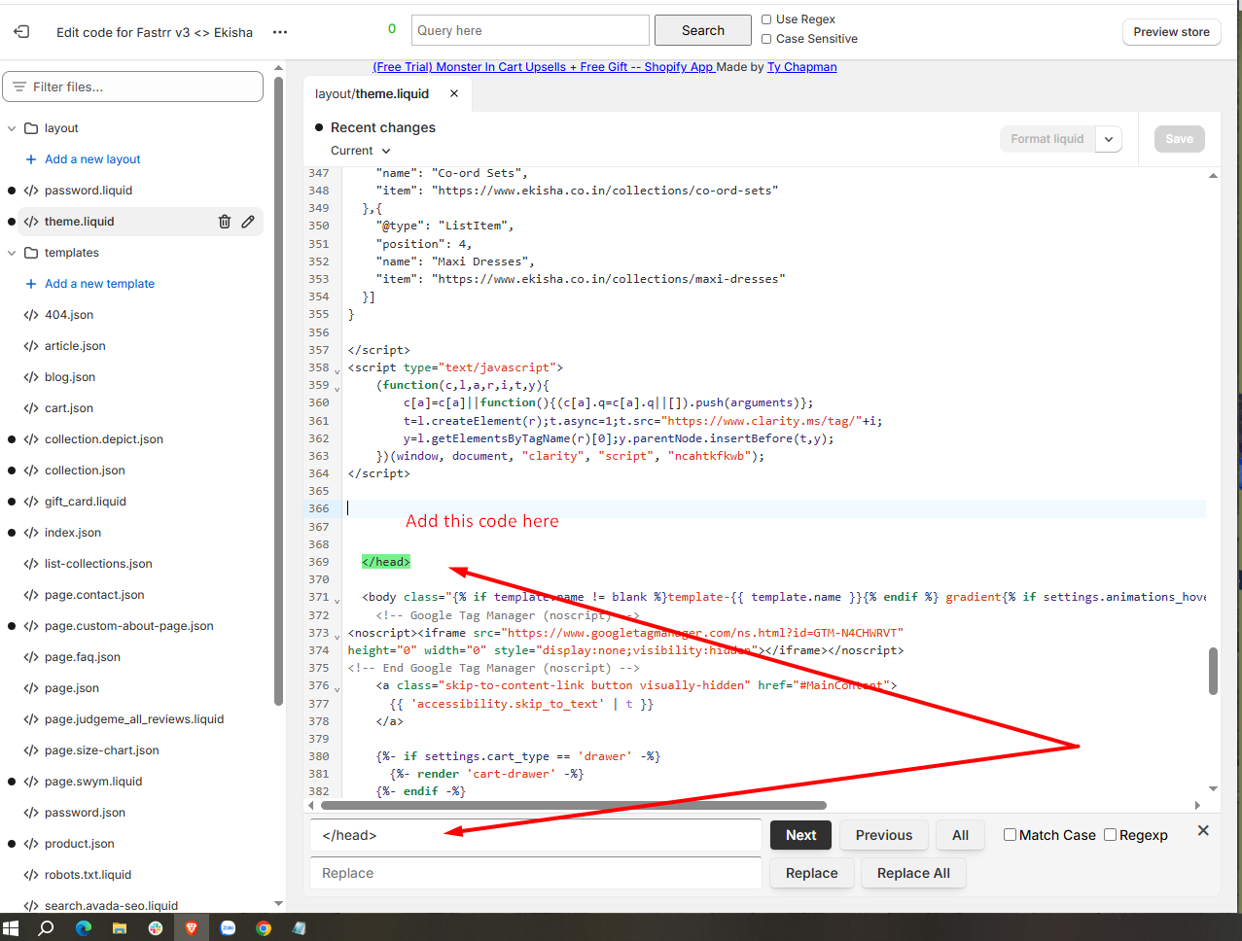Click the Replace text field

tap(536, 873)
